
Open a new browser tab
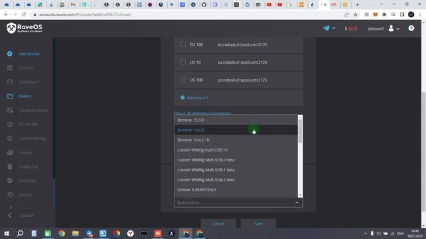(357, 5)
